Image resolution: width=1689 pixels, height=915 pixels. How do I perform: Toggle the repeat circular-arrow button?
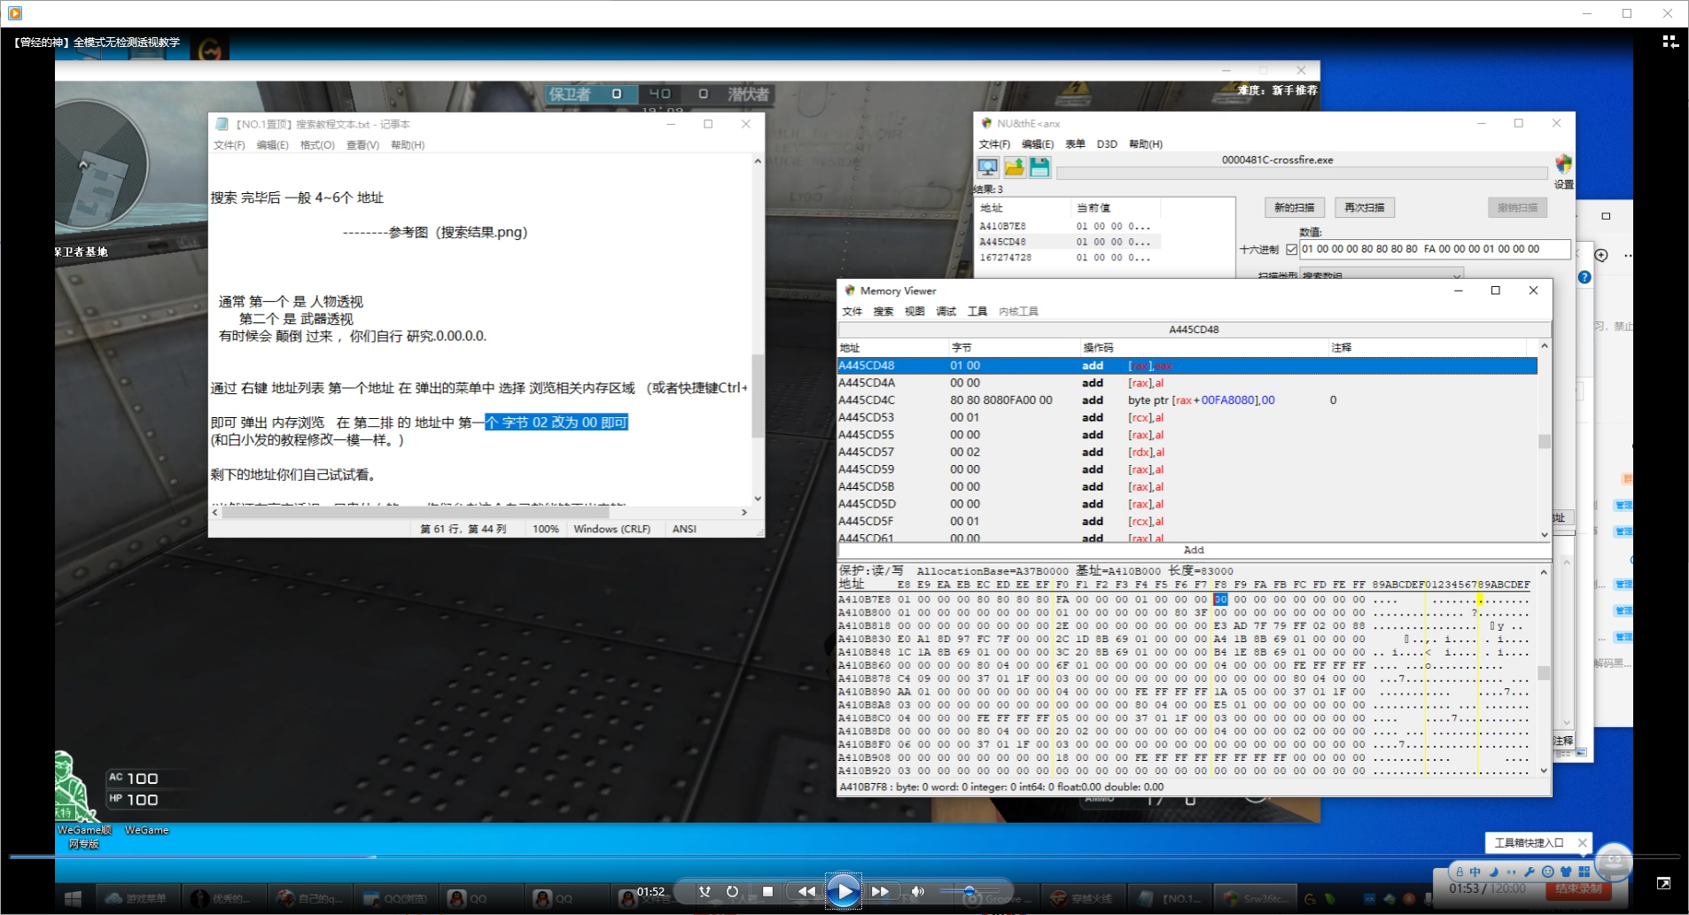coord(732,891)
